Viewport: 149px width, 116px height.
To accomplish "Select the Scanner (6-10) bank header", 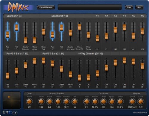I will (x=60, y=16).
